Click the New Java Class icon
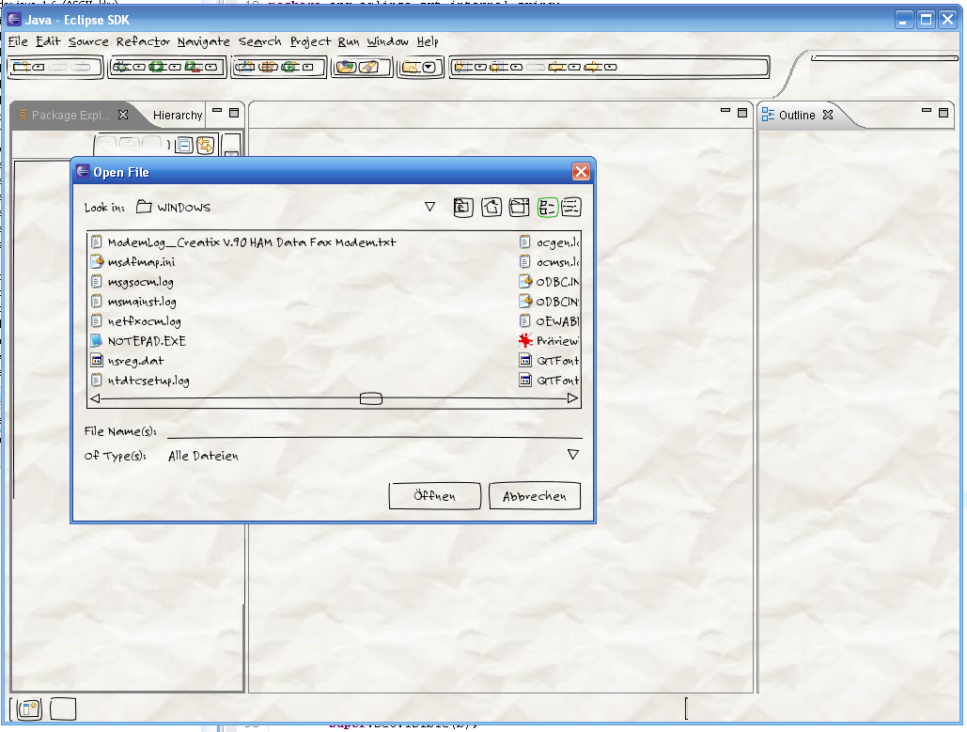 (x=289, y=67)
